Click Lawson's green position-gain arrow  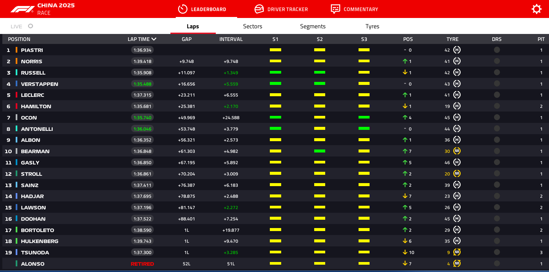pos(405,207)
